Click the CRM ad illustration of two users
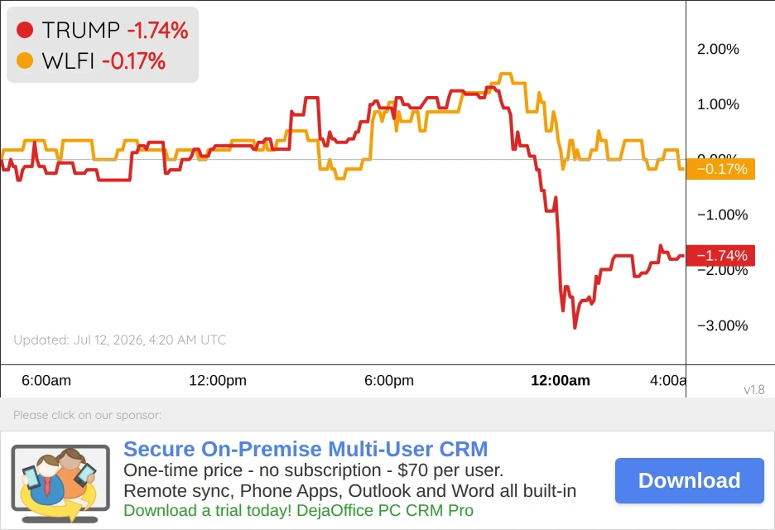This screenshot has height=530, width=775. (x=60, y=484)
